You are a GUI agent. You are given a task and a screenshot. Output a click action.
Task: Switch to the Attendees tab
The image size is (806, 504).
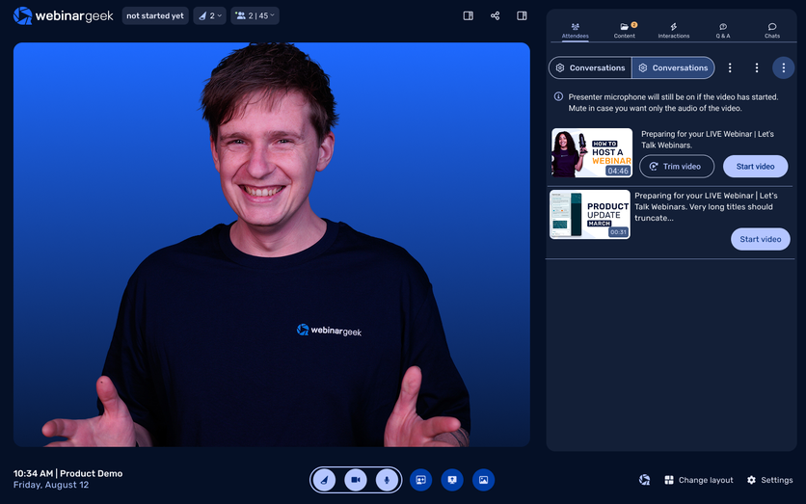tap(576, 31)
